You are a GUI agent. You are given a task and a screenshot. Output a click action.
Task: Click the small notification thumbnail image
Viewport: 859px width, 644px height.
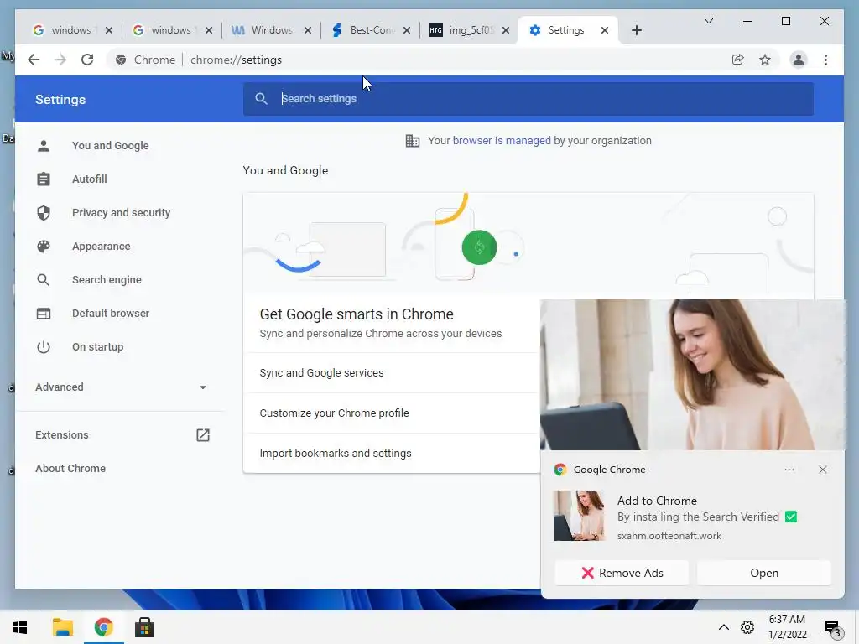579,516
